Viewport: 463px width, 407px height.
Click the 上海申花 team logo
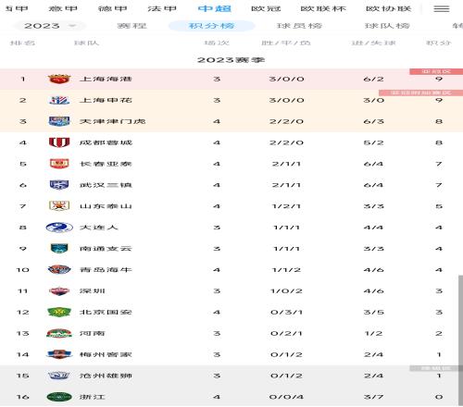coord(59,100)
